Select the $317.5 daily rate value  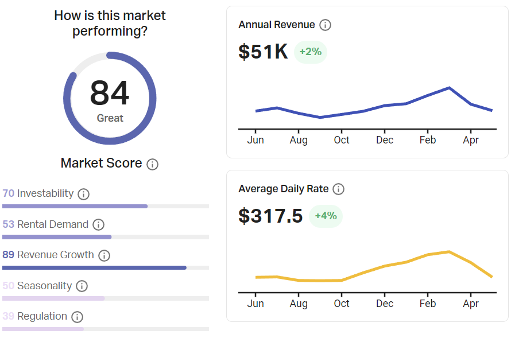point(270,216)
